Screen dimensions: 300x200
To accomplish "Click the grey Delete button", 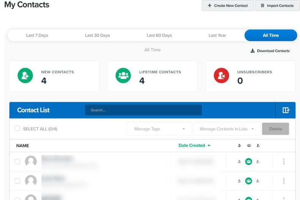I will (276, 129).
